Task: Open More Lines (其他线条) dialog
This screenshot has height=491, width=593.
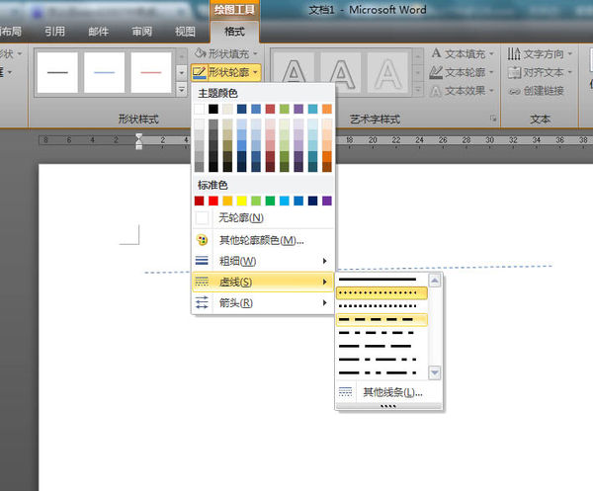Action: (388, 392)
